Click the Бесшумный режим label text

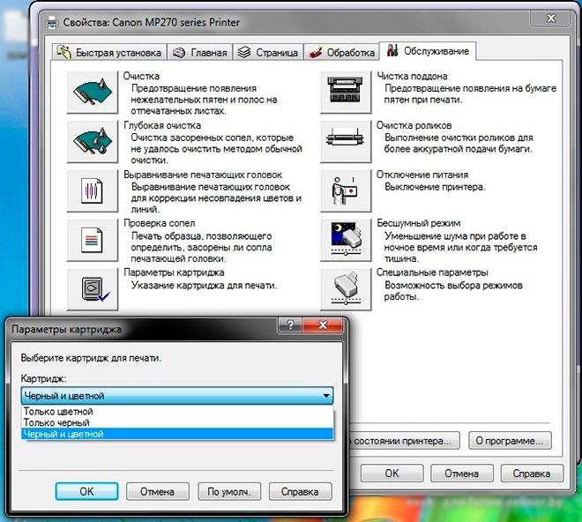pyautogui.click(x=419, y=223)
